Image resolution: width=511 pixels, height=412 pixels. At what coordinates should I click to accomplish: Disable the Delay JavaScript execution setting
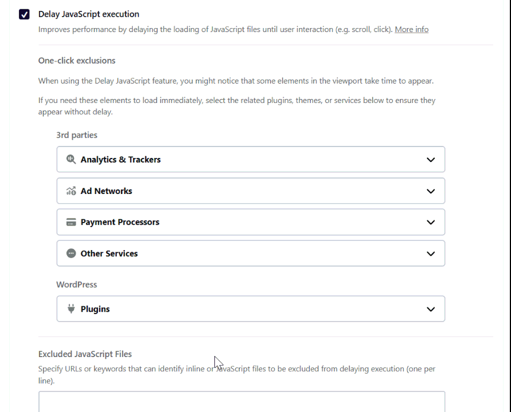[x=24, y=14]
